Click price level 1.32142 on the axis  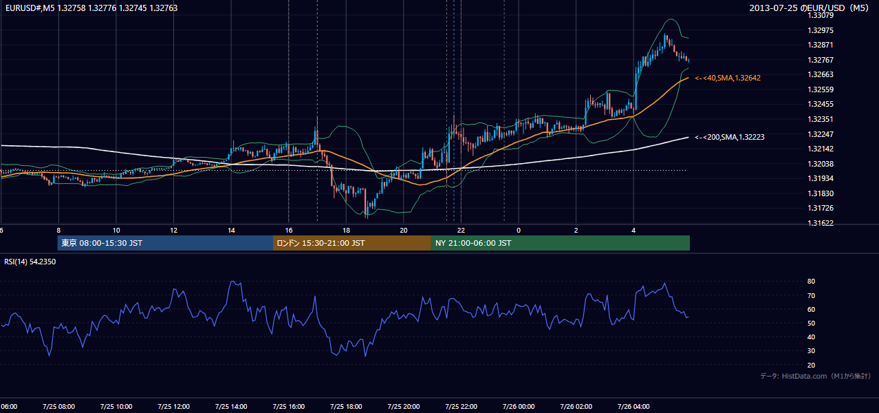click(820, 149)
